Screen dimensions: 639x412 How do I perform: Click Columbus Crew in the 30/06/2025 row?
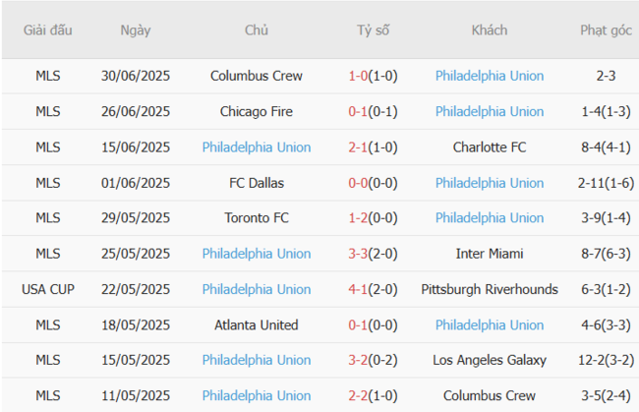point(257,76)
